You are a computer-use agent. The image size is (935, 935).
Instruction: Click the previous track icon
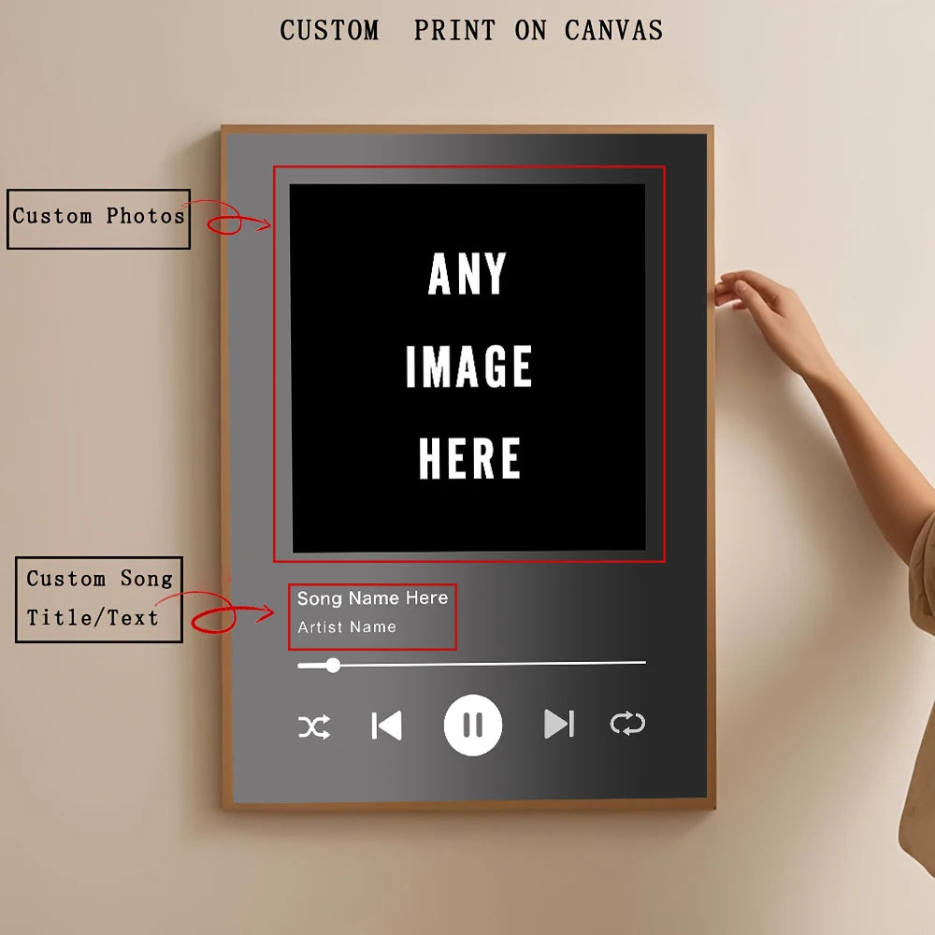click(386, 726)
